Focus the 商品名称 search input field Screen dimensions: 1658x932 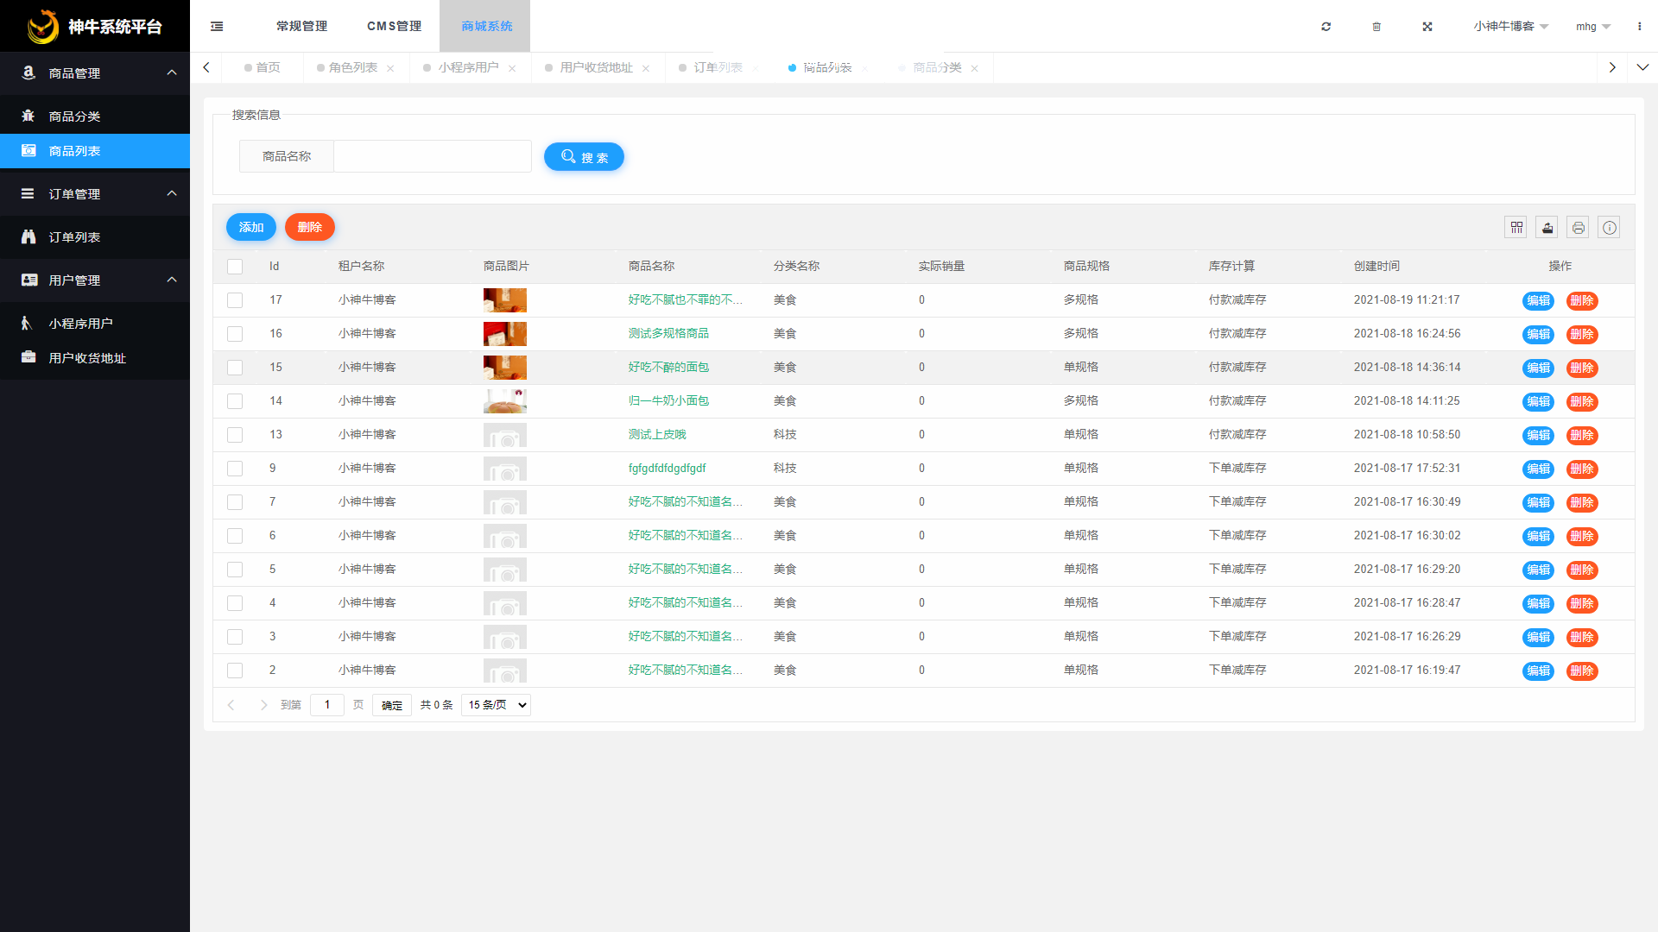click(433, 156)
